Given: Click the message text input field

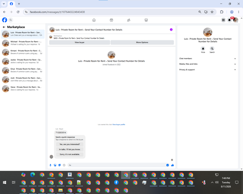Looking at the screenshot, I should coord(116,165).
